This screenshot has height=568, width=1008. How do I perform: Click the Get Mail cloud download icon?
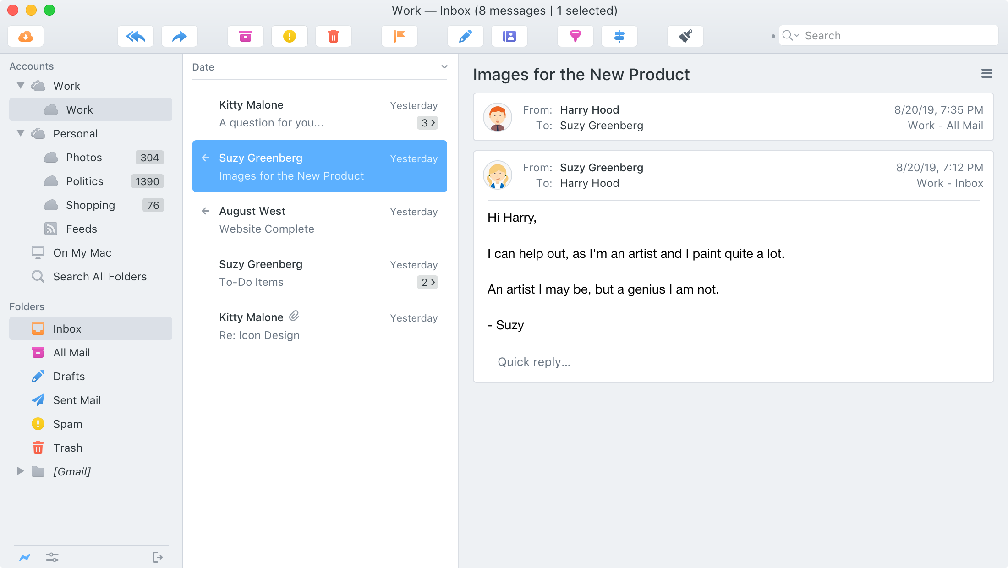[26, 36]
